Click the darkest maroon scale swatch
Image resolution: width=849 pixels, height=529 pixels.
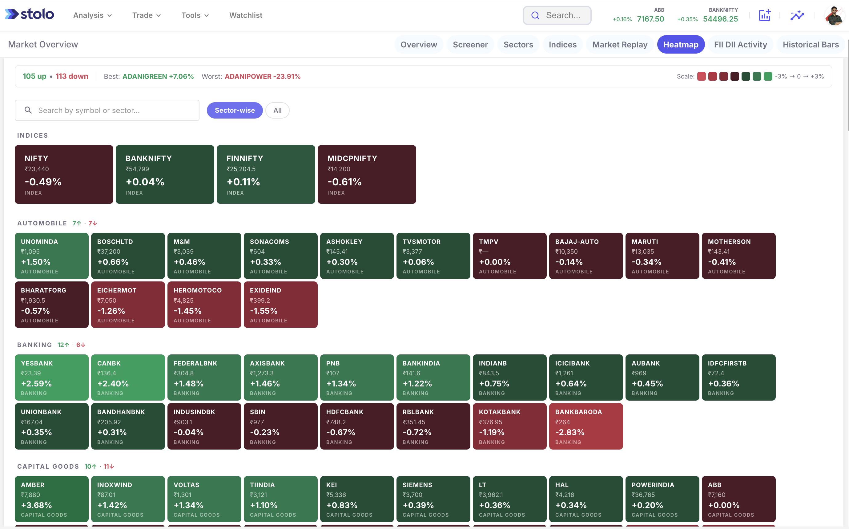click(734, 76)
